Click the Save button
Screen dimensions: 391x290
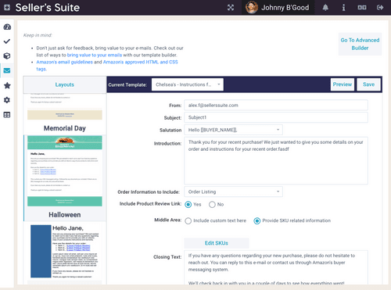point(368,84)
